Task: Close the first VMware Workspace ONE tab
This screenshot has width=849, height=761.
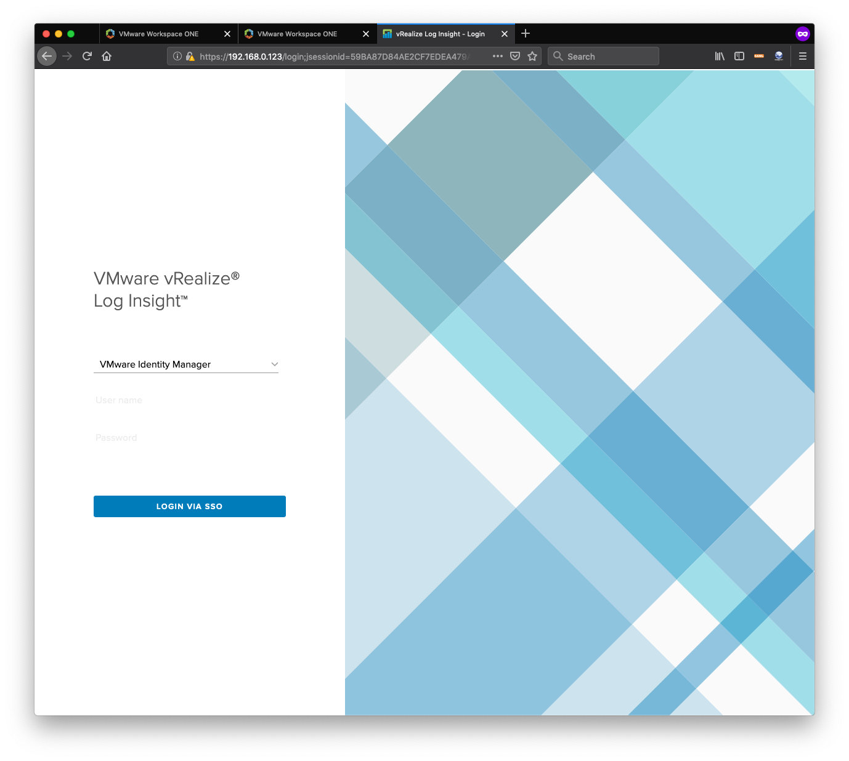Action: point(227,34)
